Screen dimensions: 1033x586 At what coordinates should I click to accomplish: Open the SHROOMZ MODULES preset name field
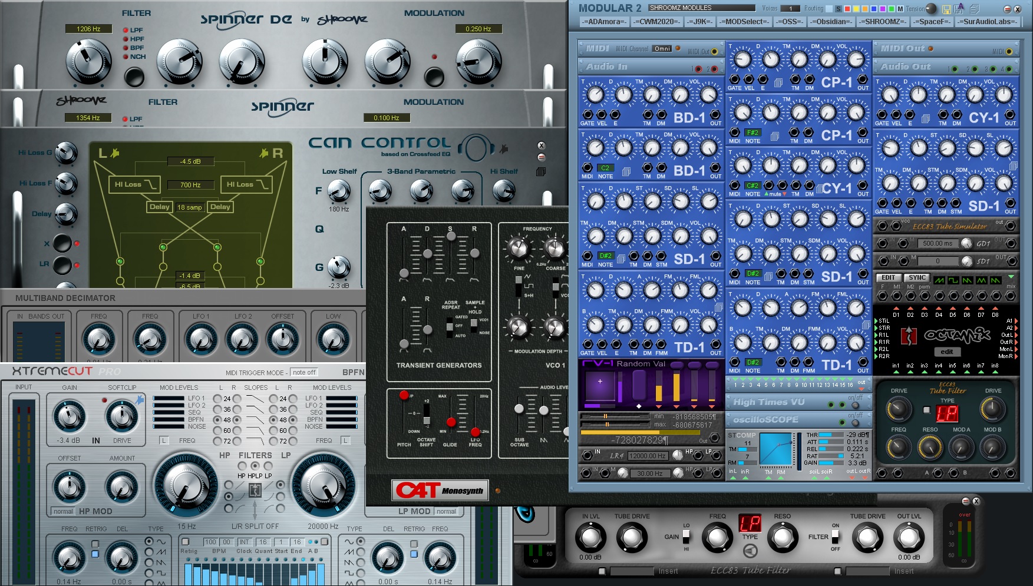pos(702,8)
